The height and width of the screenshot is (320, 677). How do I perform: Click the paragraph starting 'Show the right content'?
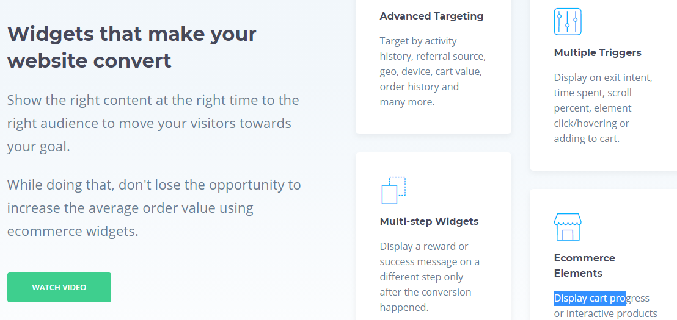(153, 124)
